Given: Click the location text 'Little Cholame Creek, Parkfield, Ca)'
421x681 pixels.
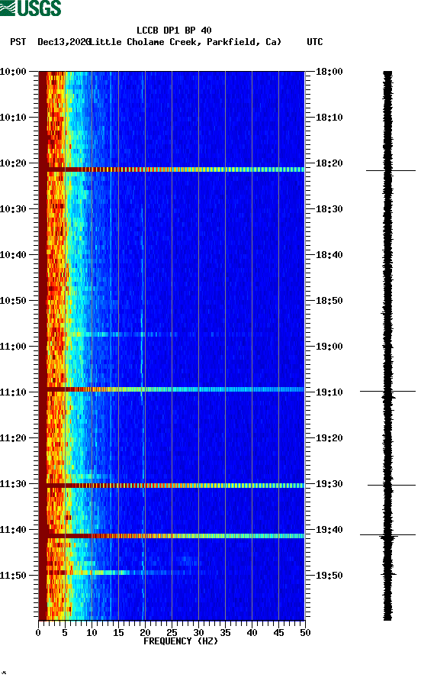Looking at the screenshot, I should [185, 42].
